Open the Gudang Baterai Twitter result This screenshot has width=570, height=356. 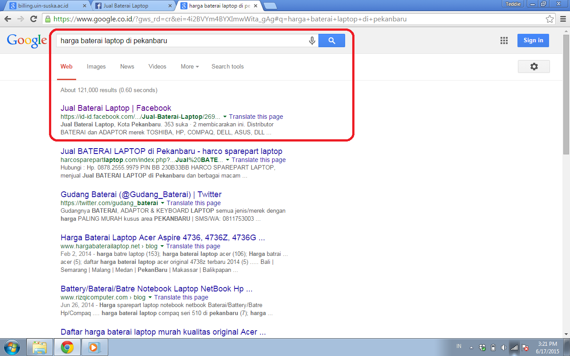[141, 194]
